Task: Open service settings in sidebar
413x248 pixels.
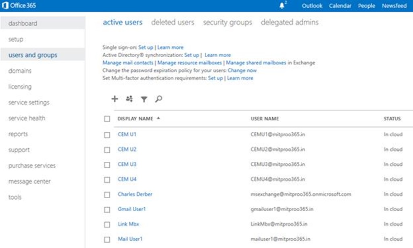Action: tap(29, 102)
